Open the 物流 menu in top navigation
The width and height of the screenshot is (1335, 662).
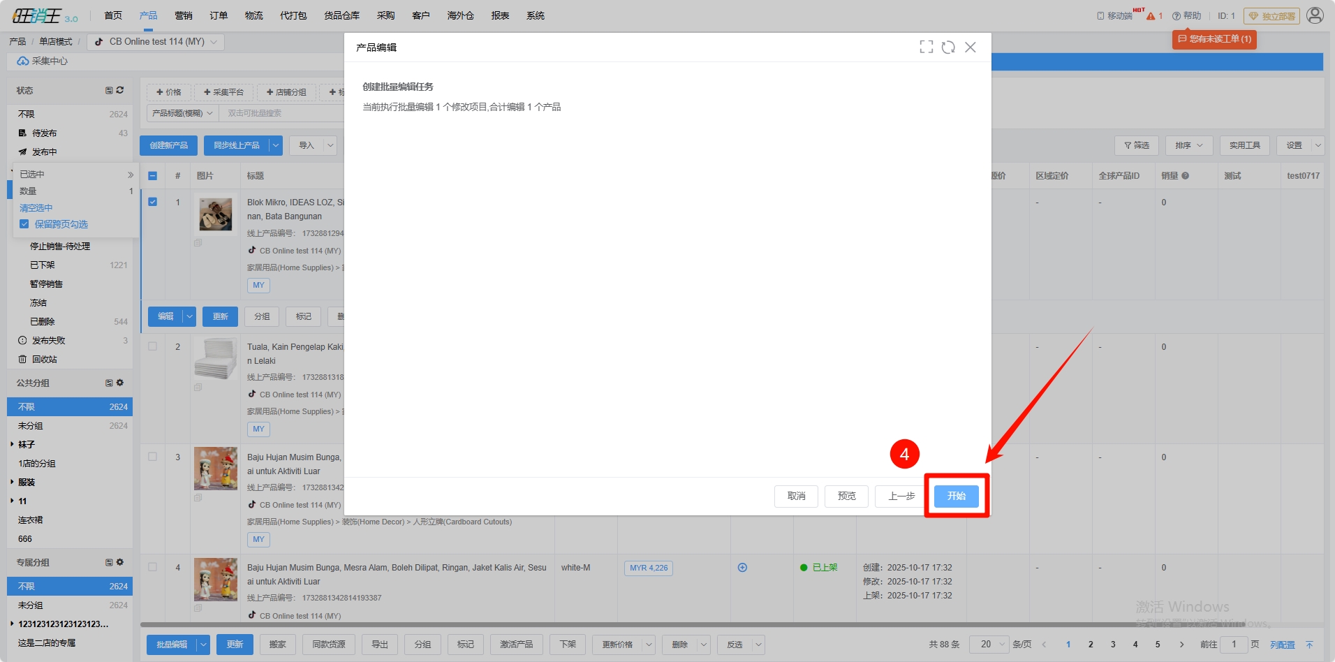tap(253, 15)
